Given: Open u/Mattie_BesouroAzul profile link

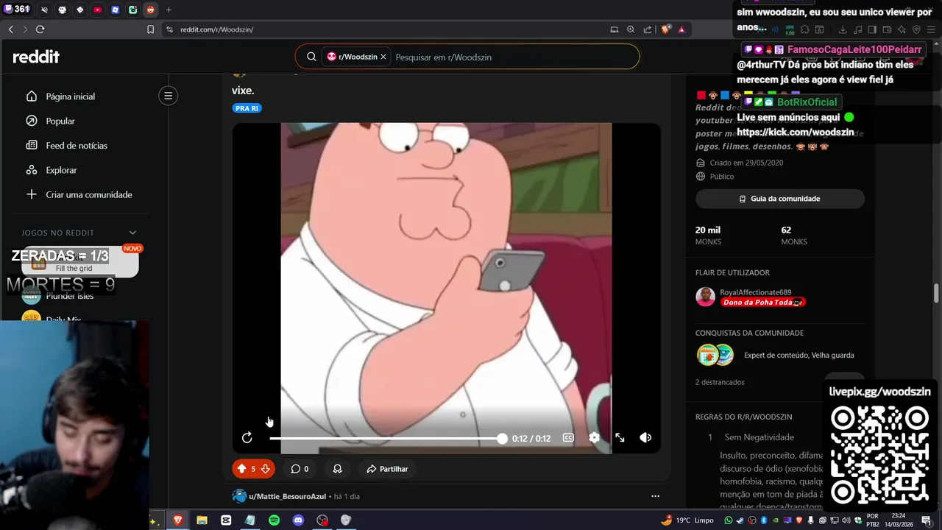Looking at the screenshot, I should [287, 497].
